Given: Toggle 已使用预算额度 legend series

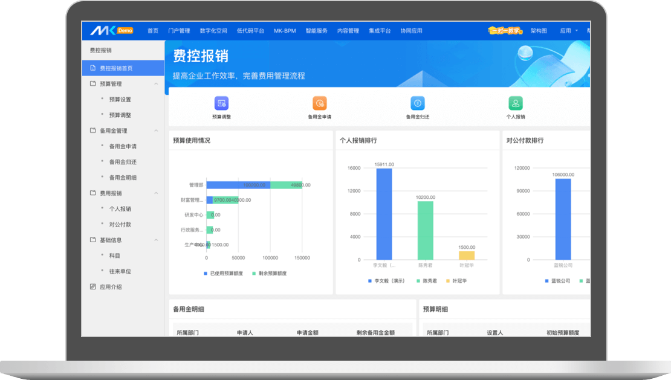Looking at the screenshot, I should 223,274.
